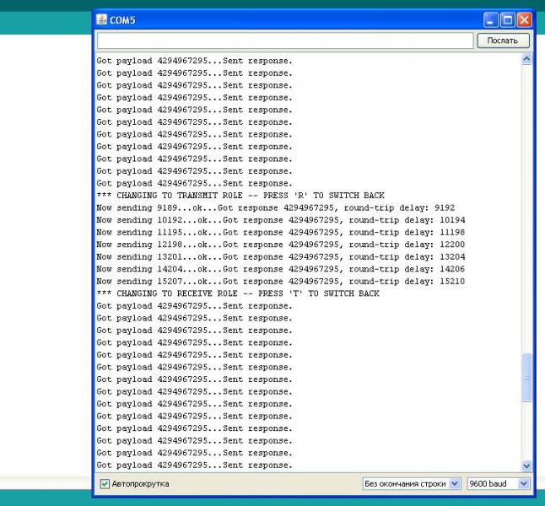Click the line 'Now sending 11195'
The width and height of the screenshot is (545, 506).
coord(280,232)
